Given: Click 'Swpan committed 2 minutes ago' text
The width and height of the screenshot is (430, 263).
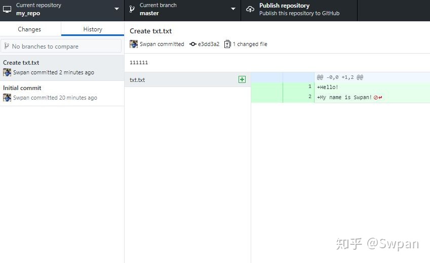Looking at the screenshot, I should (x=54, y=72).
